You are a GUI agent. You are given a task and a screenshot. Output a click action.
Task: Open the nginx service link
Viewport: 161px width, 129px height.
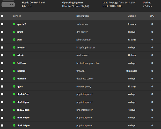click(20, 87)
